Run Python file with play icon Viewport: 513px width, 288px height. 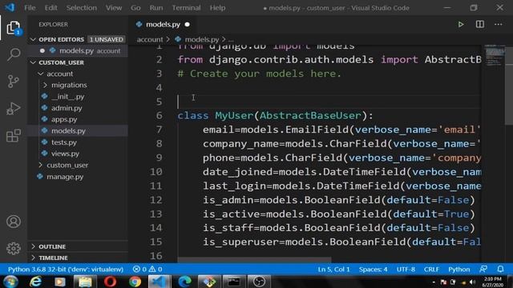pyautogui.click(x=461, y=25)
